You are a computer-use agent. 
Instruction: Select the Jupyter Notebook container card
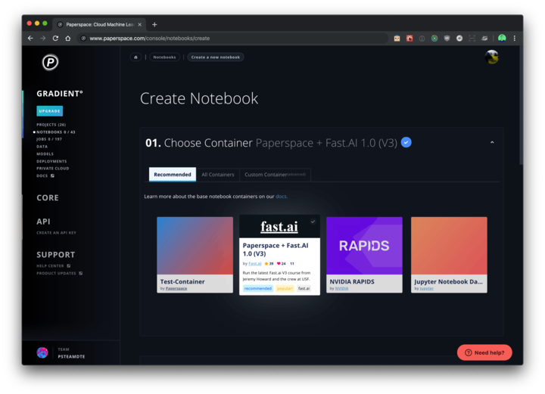(x=449, y=255)
